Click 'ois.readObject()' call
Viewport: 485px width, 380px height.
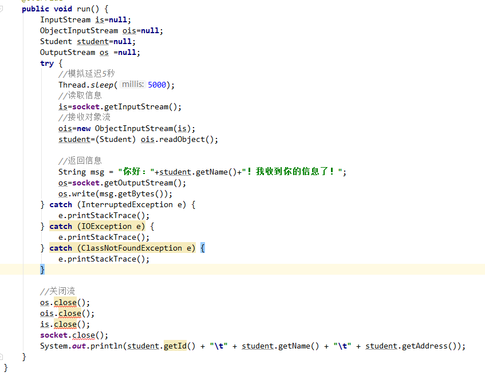tap(178, 140)
